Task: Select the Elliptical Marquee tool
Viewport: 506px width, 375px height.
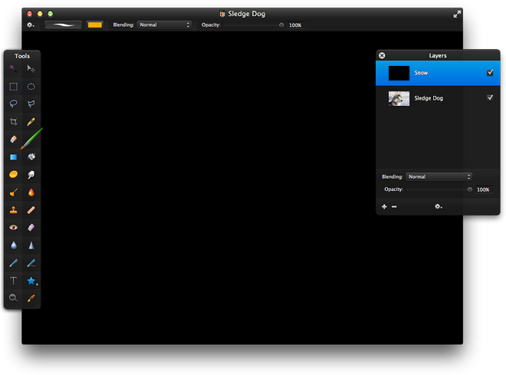Action: click(x=31, y=87)
